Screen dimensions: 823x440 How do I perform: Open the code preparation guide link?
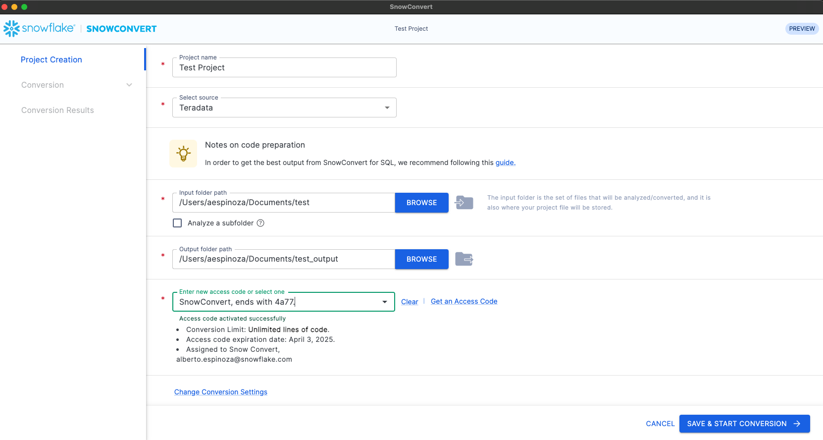click(505, 163)
